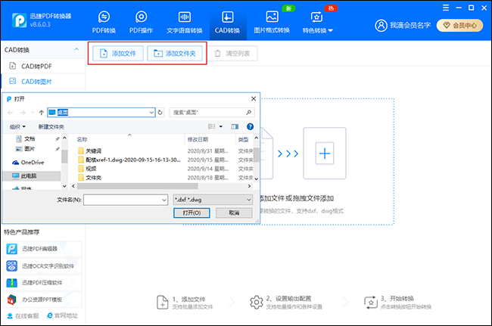Click the navigation pane down scroll arrow
The image size is (492, 326).
click(x=64, y=186)
